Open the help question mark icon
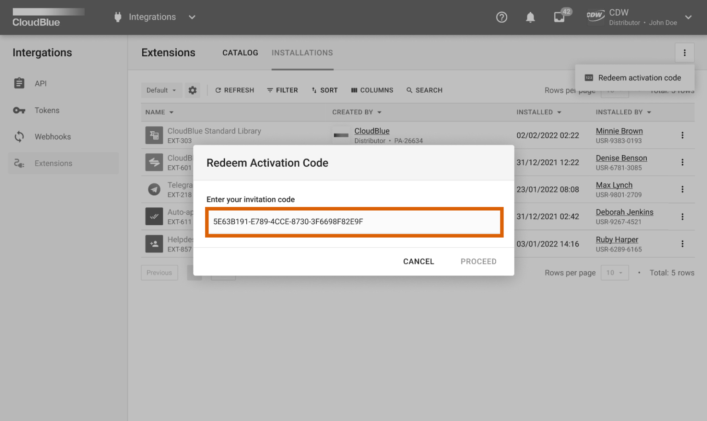This screenshot has height=421, width=707. [501, 17]
